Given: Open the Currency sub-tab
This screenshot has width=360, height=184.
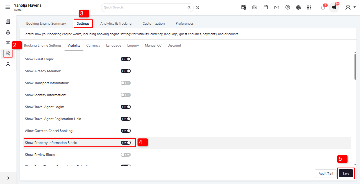Looking at the screenshot, I should click(x=93, y=45).
